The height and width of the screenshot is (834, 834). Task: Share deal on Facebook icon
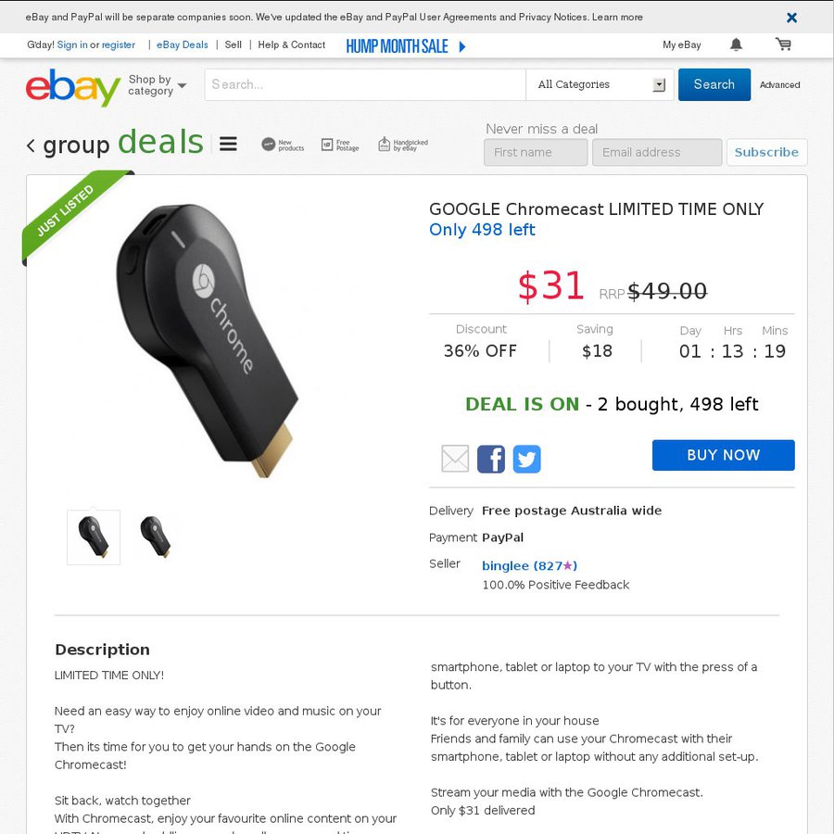pyautogui.click(x=490, y=459)
